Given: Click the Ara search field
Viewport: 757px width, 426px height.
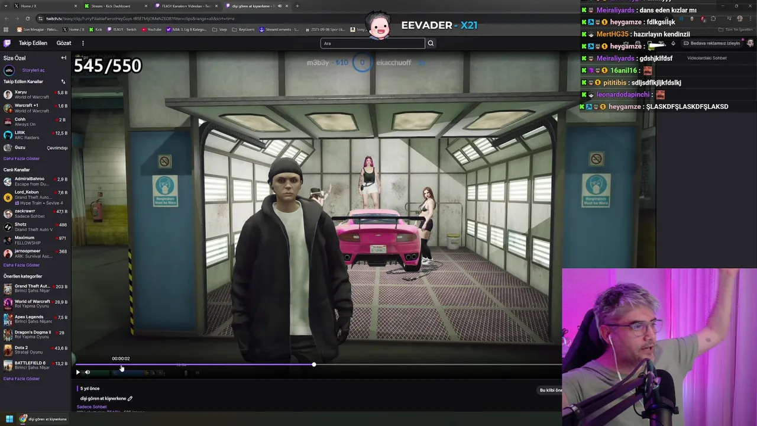Looking at the screenshot, I should click(x=373, y=43).
